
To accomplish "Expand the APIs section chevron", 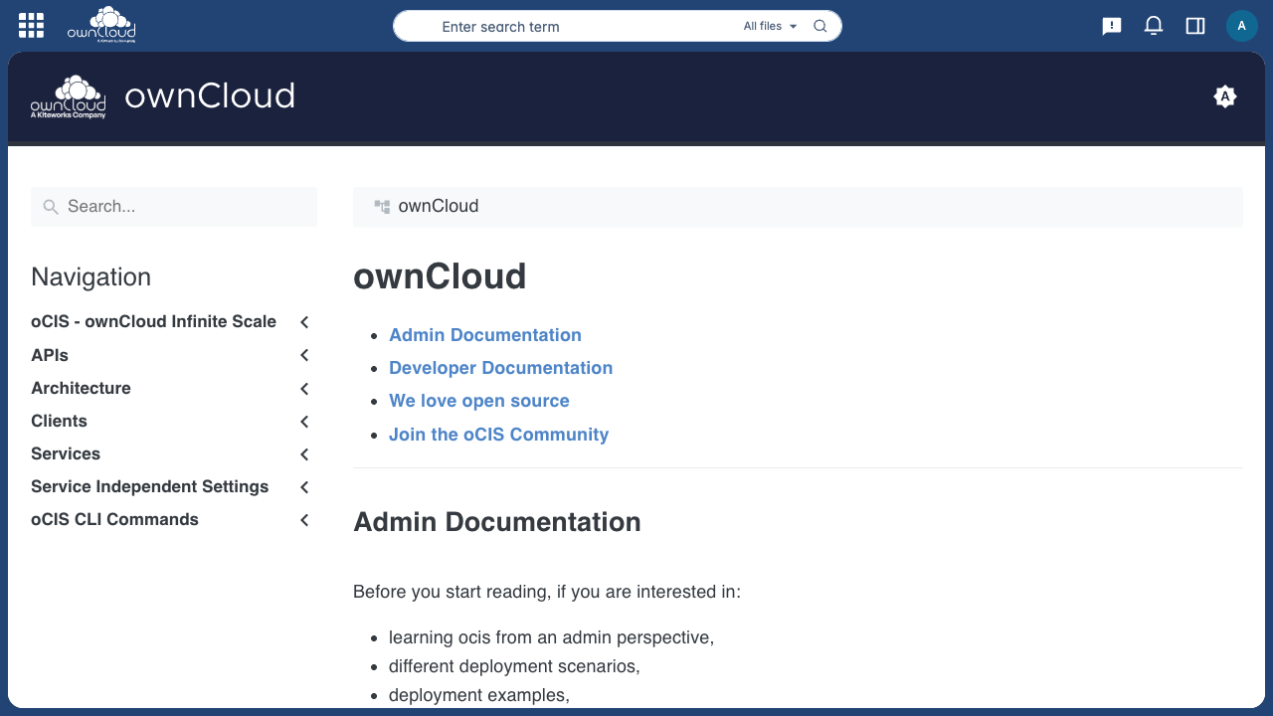I will pos(304,355).
